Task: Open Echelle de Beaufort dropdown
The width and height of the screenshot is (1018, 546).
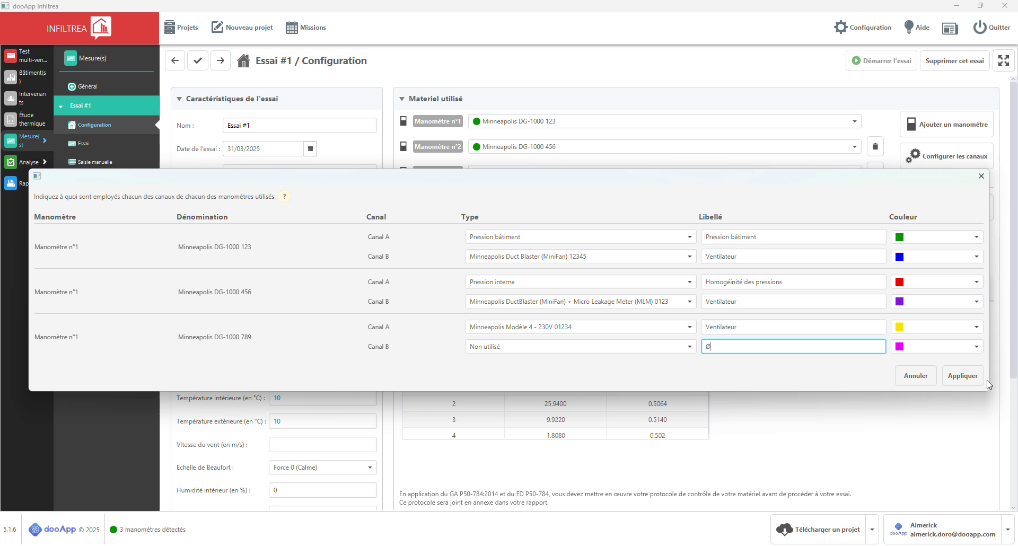Action: [322, 468]
